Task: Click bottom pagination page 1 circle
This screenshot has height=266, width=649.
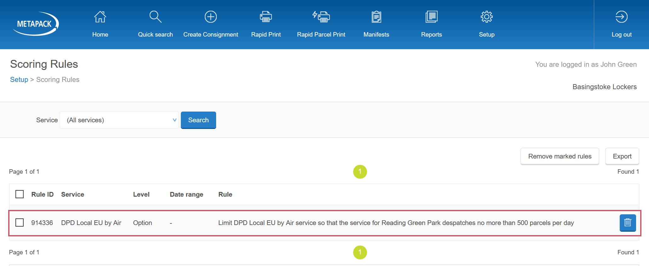Action: pos(360,252)
